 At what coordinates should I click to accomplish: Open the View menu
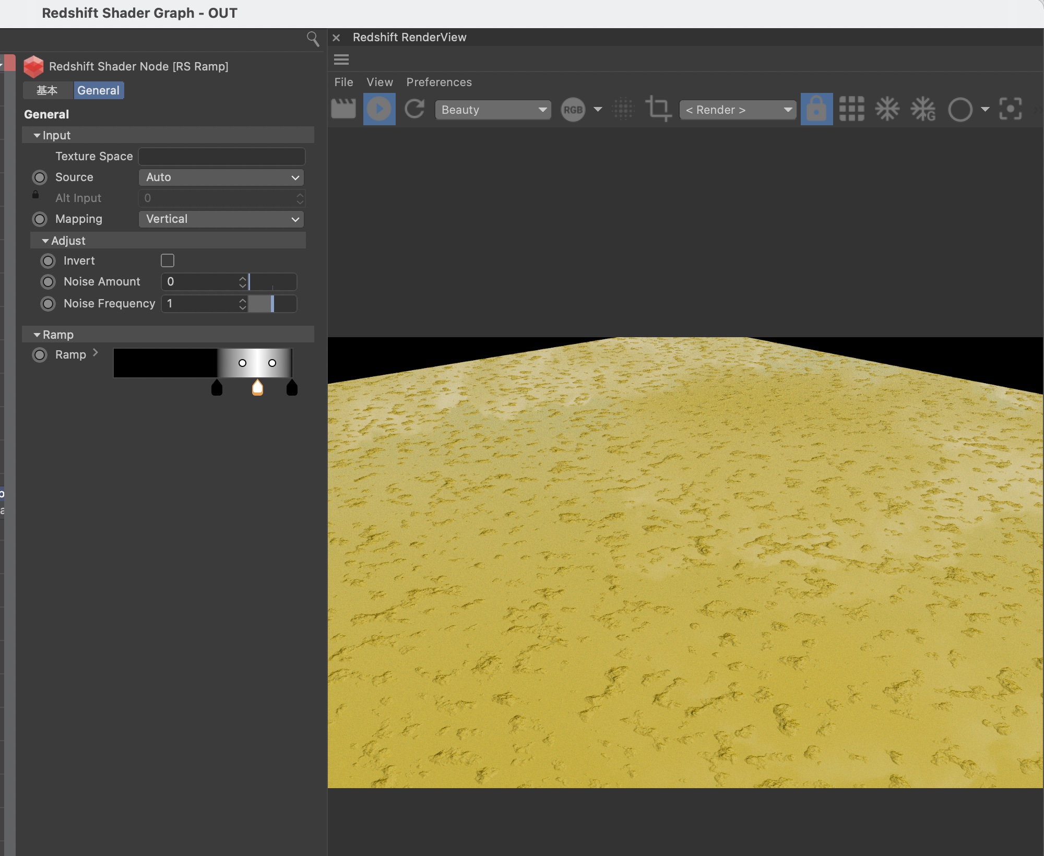(379, 82)
